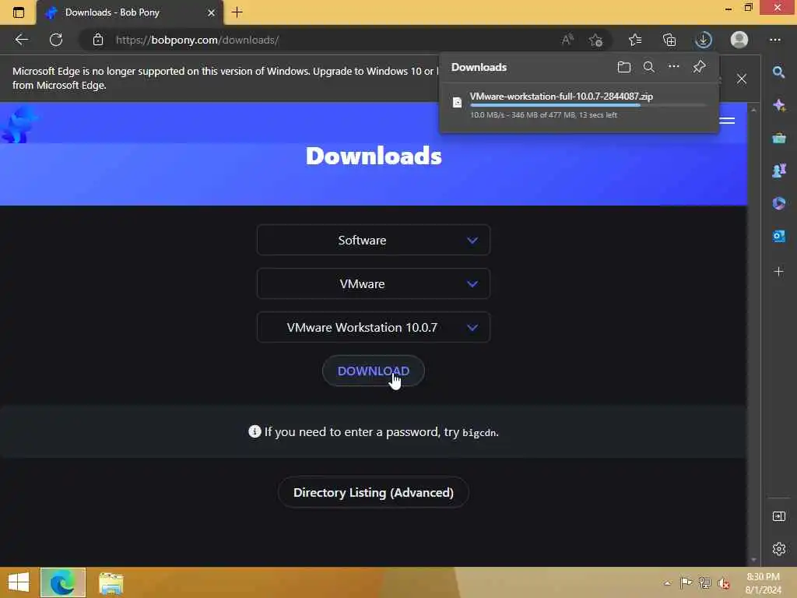Open sidebar Copilot sparkle icon
797x598 pixels.
[778, 105]
